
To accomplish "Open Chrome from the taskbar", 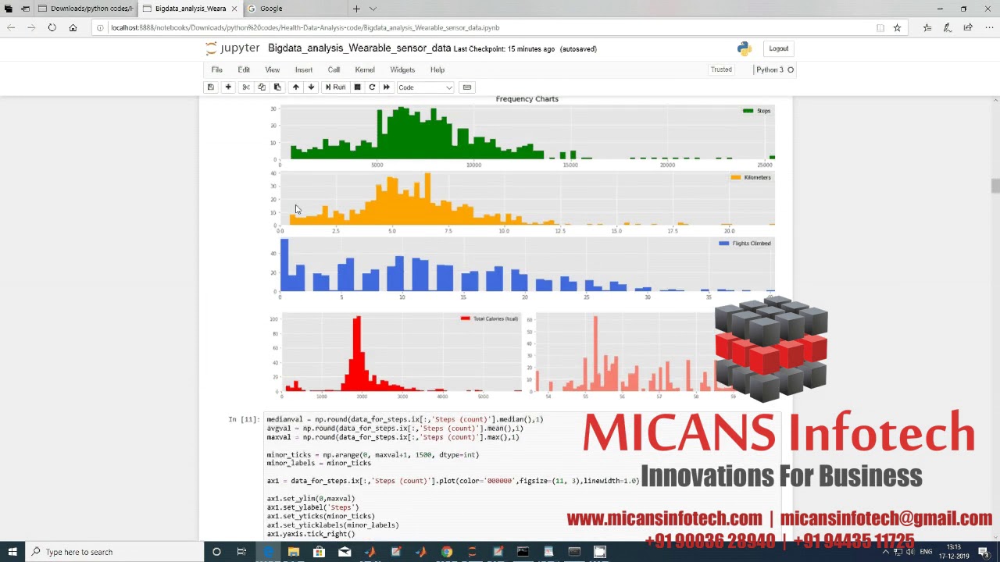I will 446,552.
